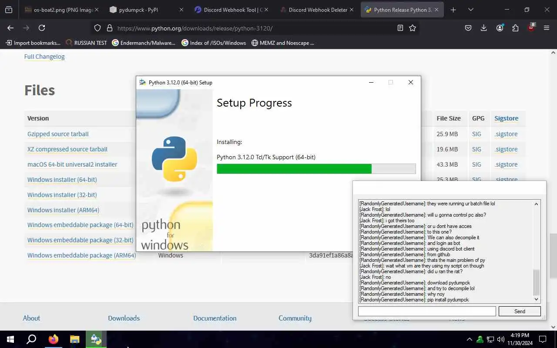The height and width of the screenshot is (348, 557).
Task: Open the Windows Start menu
Action: coord(10,339)
